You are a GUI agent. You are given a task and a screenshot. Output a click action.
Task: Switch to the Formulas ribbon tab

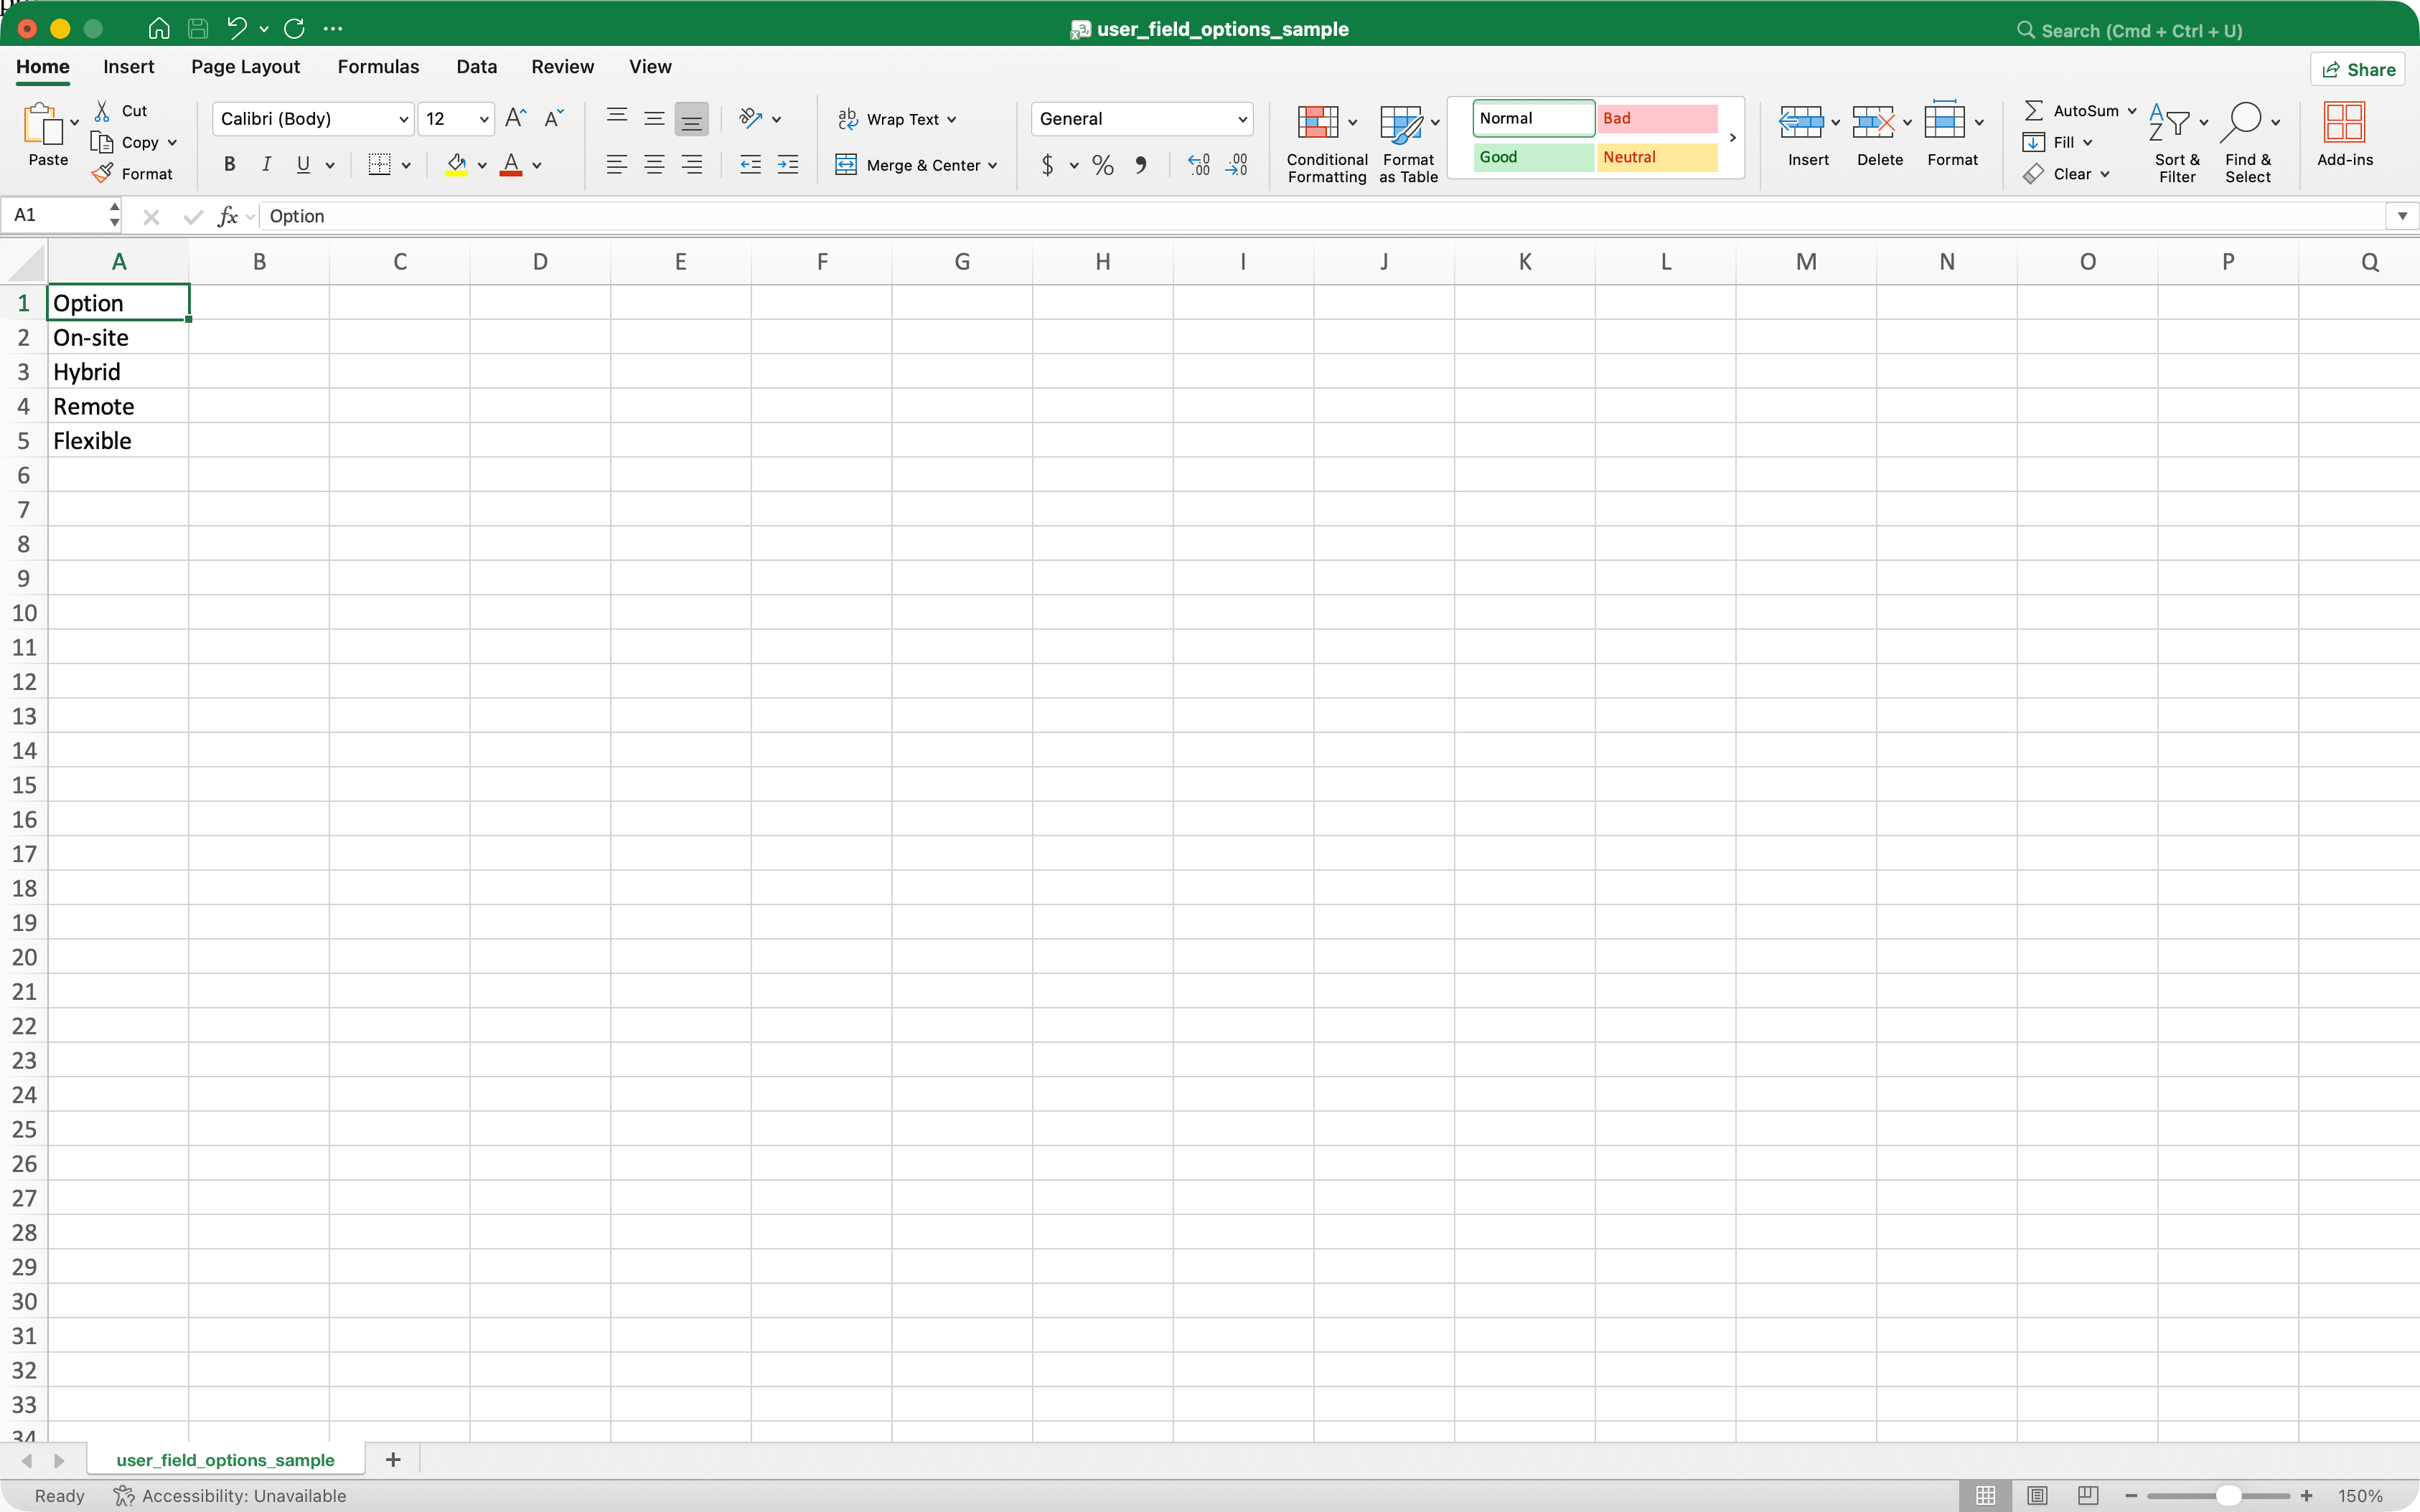(x=378, y=66)
